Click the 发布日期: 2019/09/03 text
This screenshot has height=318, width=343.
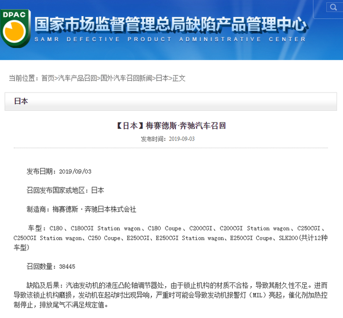tap(59, 171)
